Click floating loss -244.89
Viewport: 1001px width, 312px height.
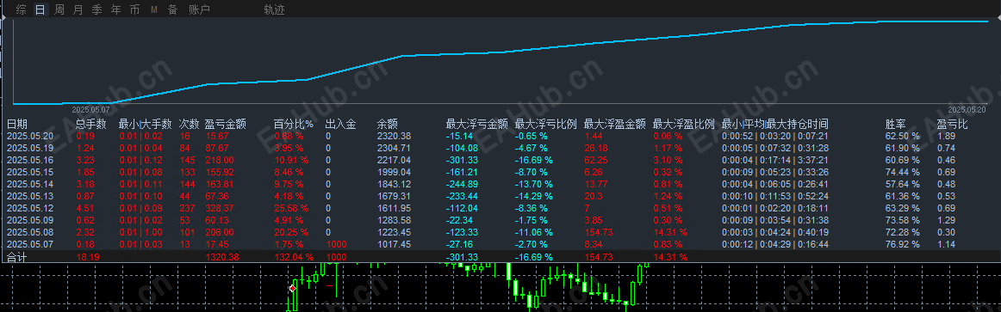tap(462, 184)
